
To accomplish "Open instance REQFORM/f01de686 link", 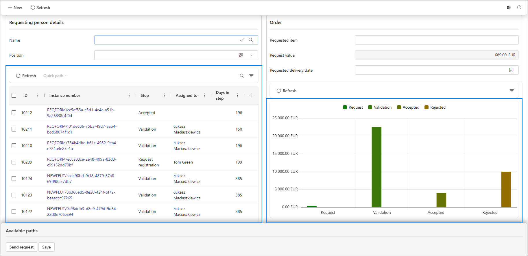I will pos(82,129).
